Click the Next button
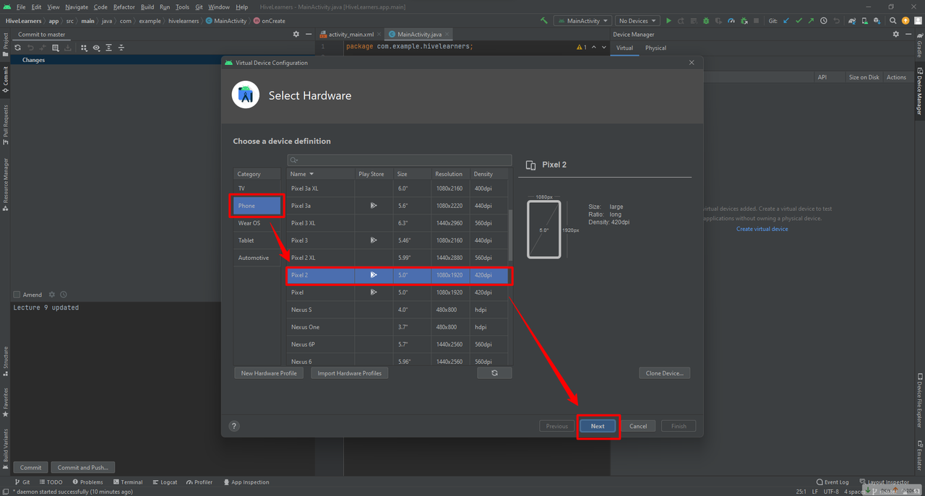 tap(598, 426)
